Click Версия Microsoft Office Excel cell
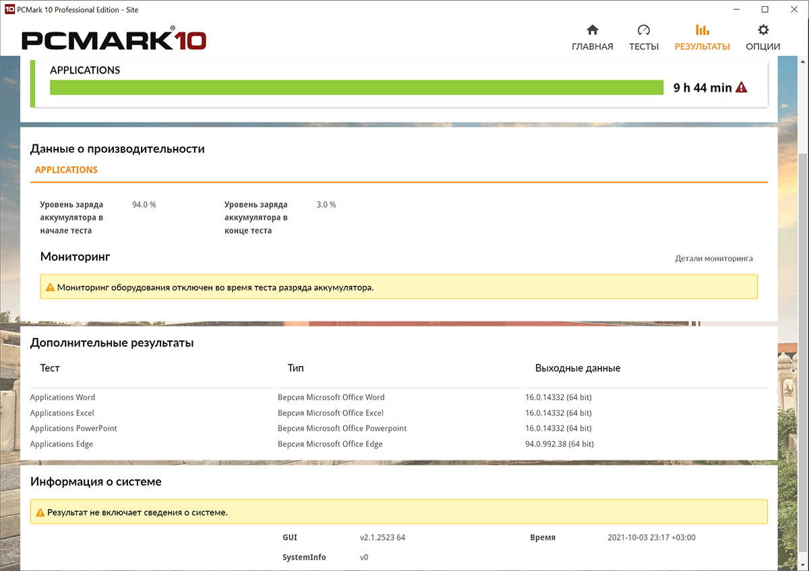The image size is (809, 571). (x=330, y=413)
